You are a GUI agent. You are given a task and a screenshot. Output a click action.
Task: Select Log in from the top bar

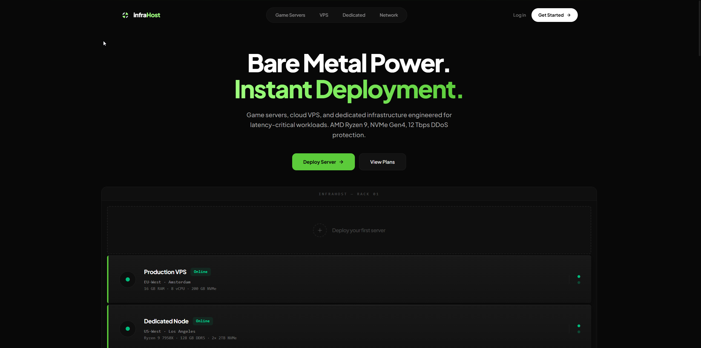(x=519, y=15)
